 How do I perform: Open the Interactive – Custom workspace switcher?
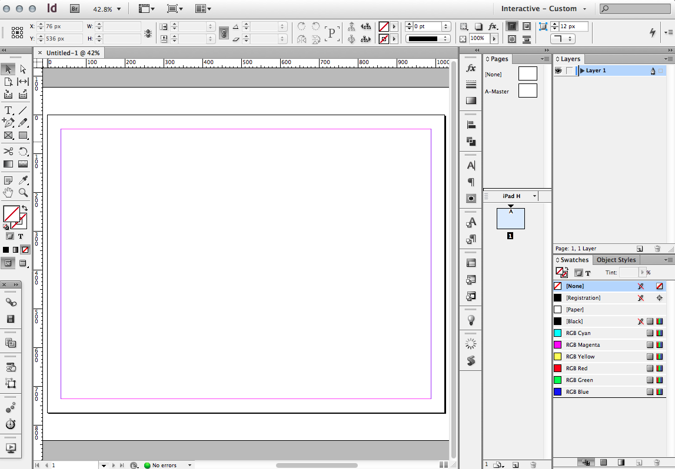click(543, 9)
